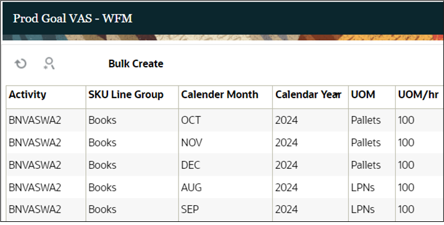
Task: Click the refresh icon in toolbar
Action: coord(20,63)
